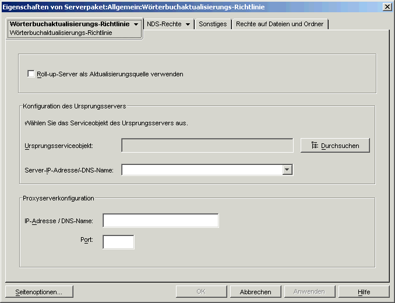
Task: Click 'Wählen Sie das Serviceobjekt' instruction text
Action: pyautogui.click(x=106, y=123)
